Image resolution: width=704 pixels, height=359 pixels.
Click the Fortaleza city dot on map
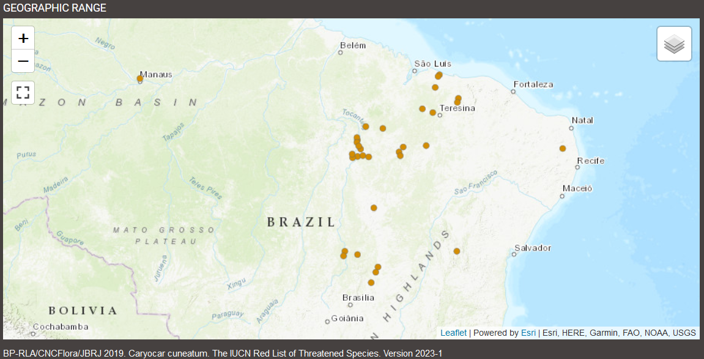513,92
